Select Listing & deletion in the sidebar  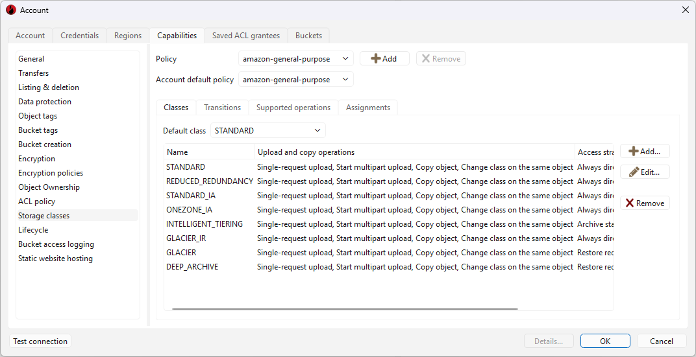point(78,87)
